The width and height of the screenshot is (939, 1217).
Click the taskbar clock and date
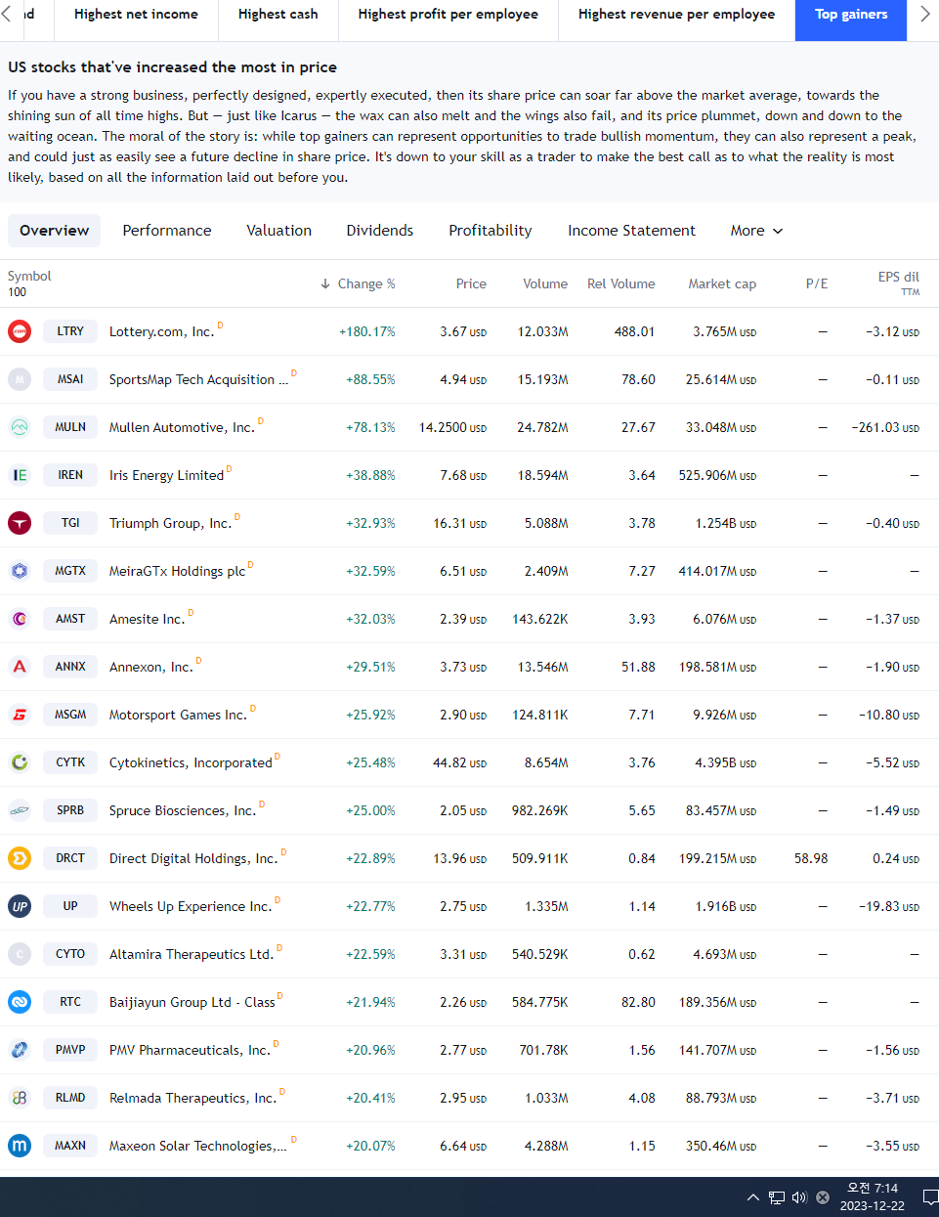pos(873,1197)
